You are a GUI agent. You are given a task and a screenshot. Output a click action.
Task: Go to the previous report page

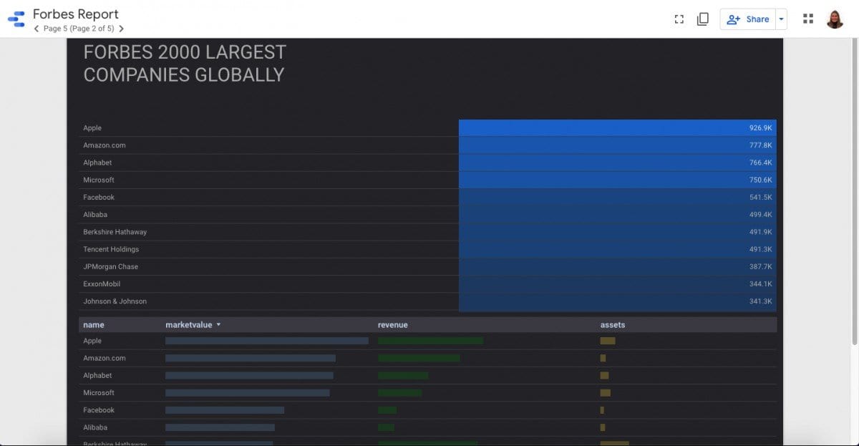pos(37,29)
